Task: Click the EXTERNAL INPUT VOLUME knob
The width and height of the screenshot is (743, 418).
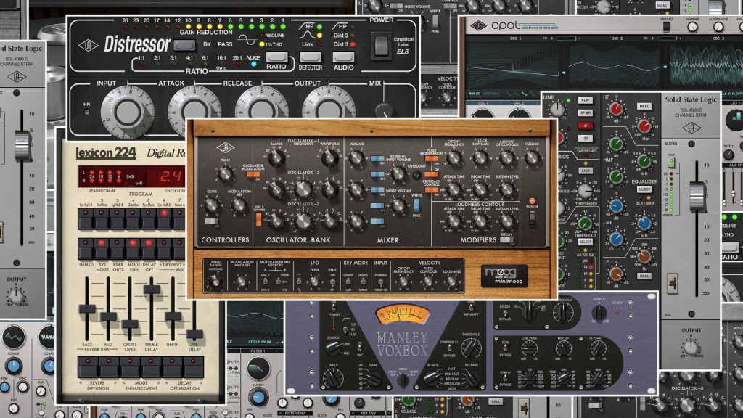Action: 398,174
